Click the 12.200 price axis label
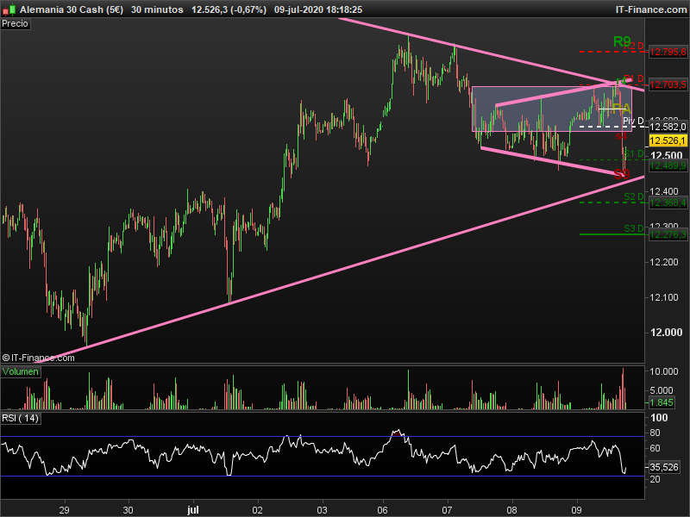 point(664,262)
